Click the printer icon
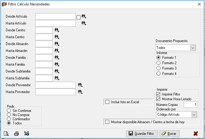The width and height of the screenshot is (205, 139). click(x=16, y=134)
